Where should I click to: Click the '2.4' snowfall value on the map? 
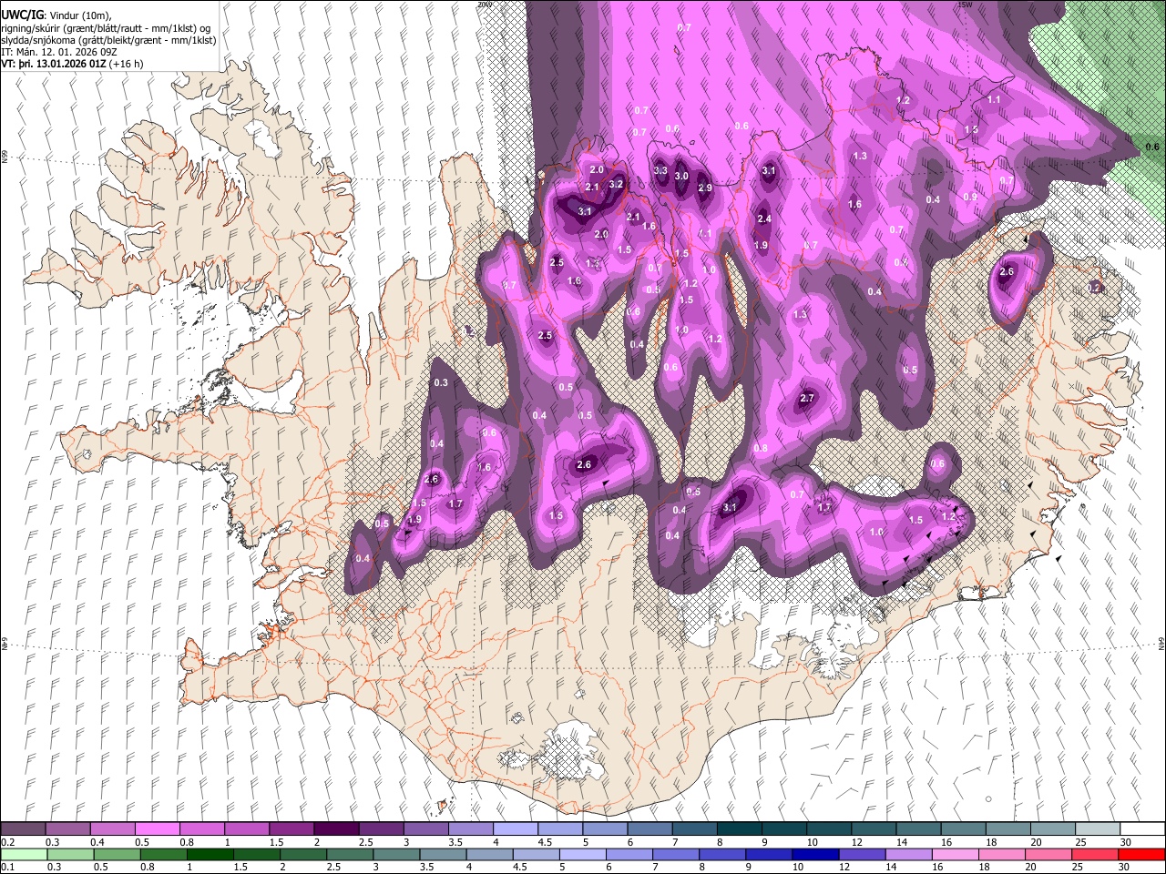(x=764, y=218)
